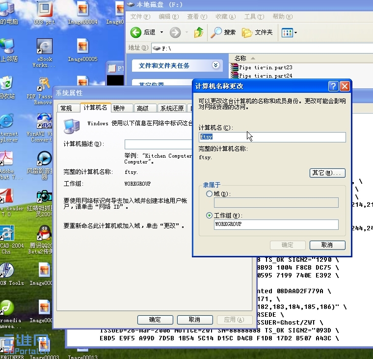The width and height of the screenshot is (373, 359).
Task: Select the Macromedia Dreamweaver desktop icon
Action: [10, 314]
